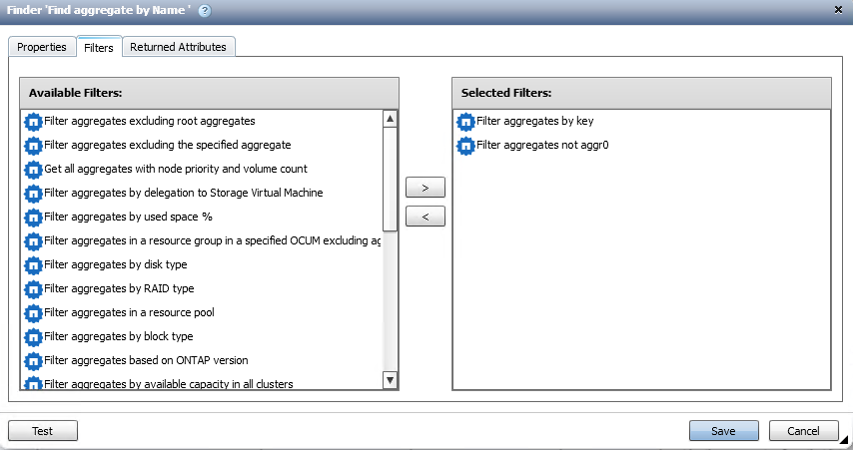Click icon next to 'Filter aggregates by key'

click(465, 122)
